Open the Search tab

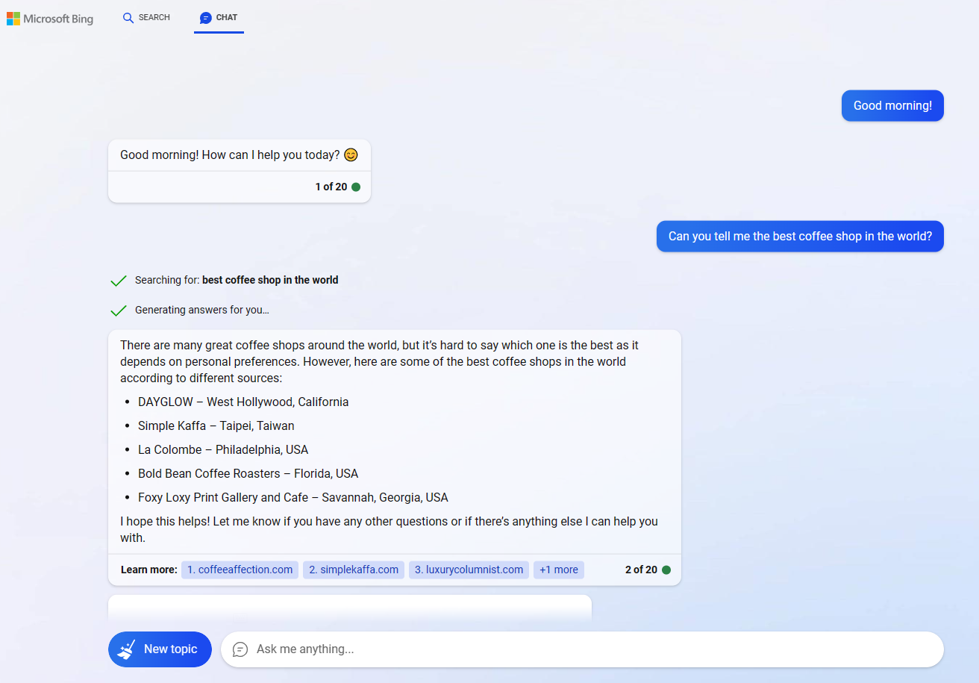click(x=146, y=17)
